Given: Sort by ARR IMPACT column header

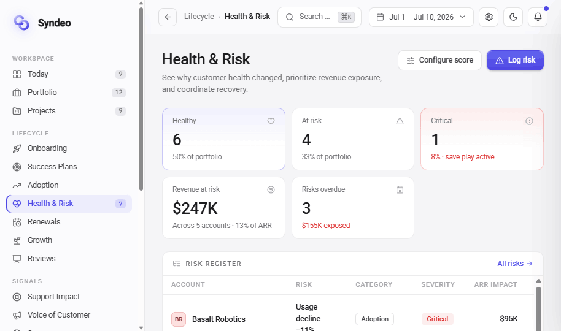Looking at the screenshot, I should (x=495, y=284).
